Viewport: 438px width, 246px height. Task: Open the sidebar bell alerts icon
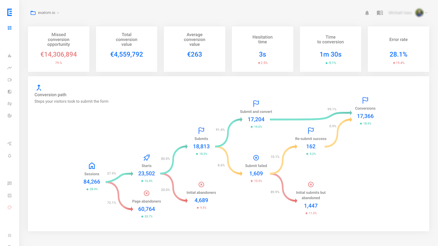[x=10, y=156]
